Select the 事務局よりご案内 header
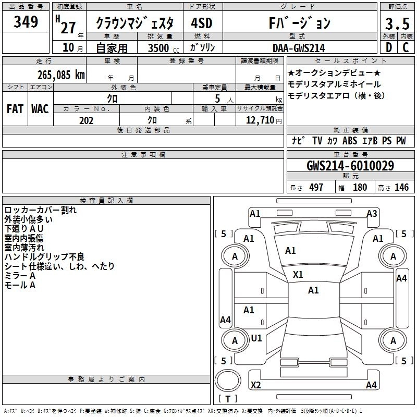 point(106,379)
